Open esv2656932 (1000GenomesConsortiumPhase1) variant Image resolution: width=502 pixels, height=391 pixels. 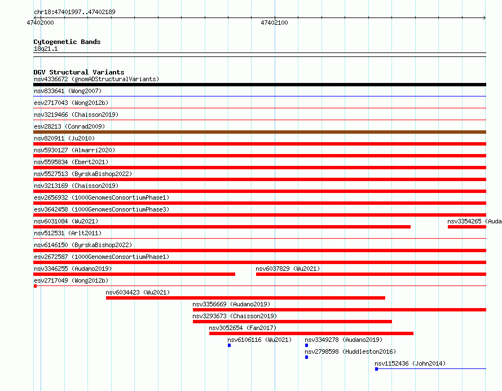(x=102, y=197)
